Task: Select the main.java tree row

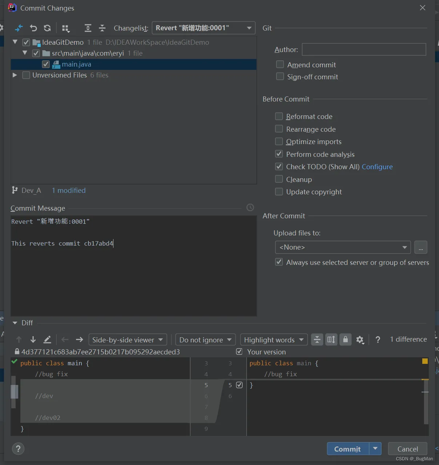Action: point(133,64)
